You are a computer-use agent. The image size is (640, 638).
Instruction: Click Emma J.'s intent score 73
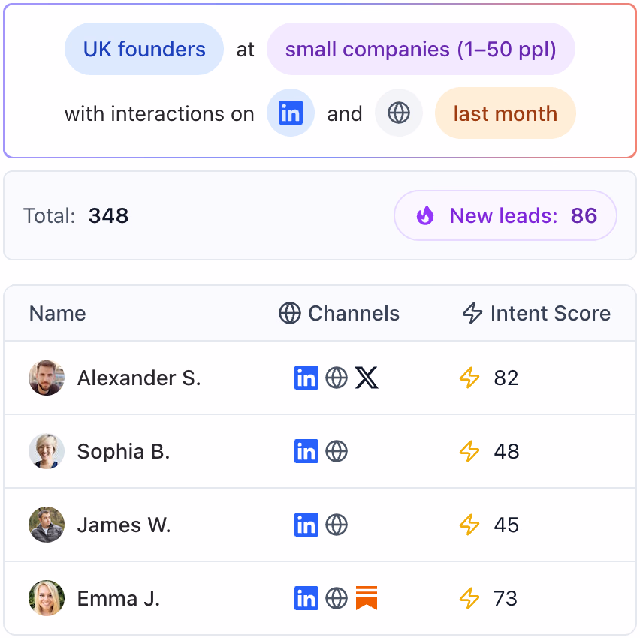[506, 598]
